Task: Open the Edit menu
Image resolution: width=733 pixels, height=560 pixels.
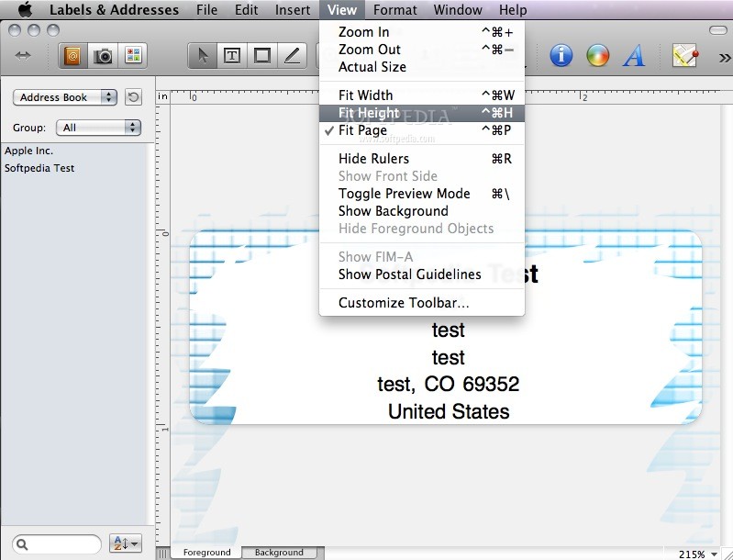Action: click(x=247, y=9)
